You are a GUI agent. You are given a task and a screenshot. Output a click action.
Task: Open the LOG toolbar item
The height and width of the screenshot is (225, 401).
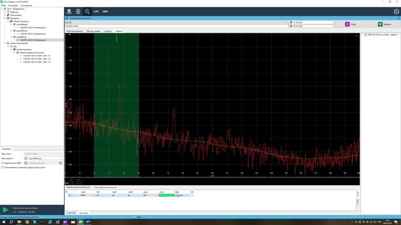(96, 11)
